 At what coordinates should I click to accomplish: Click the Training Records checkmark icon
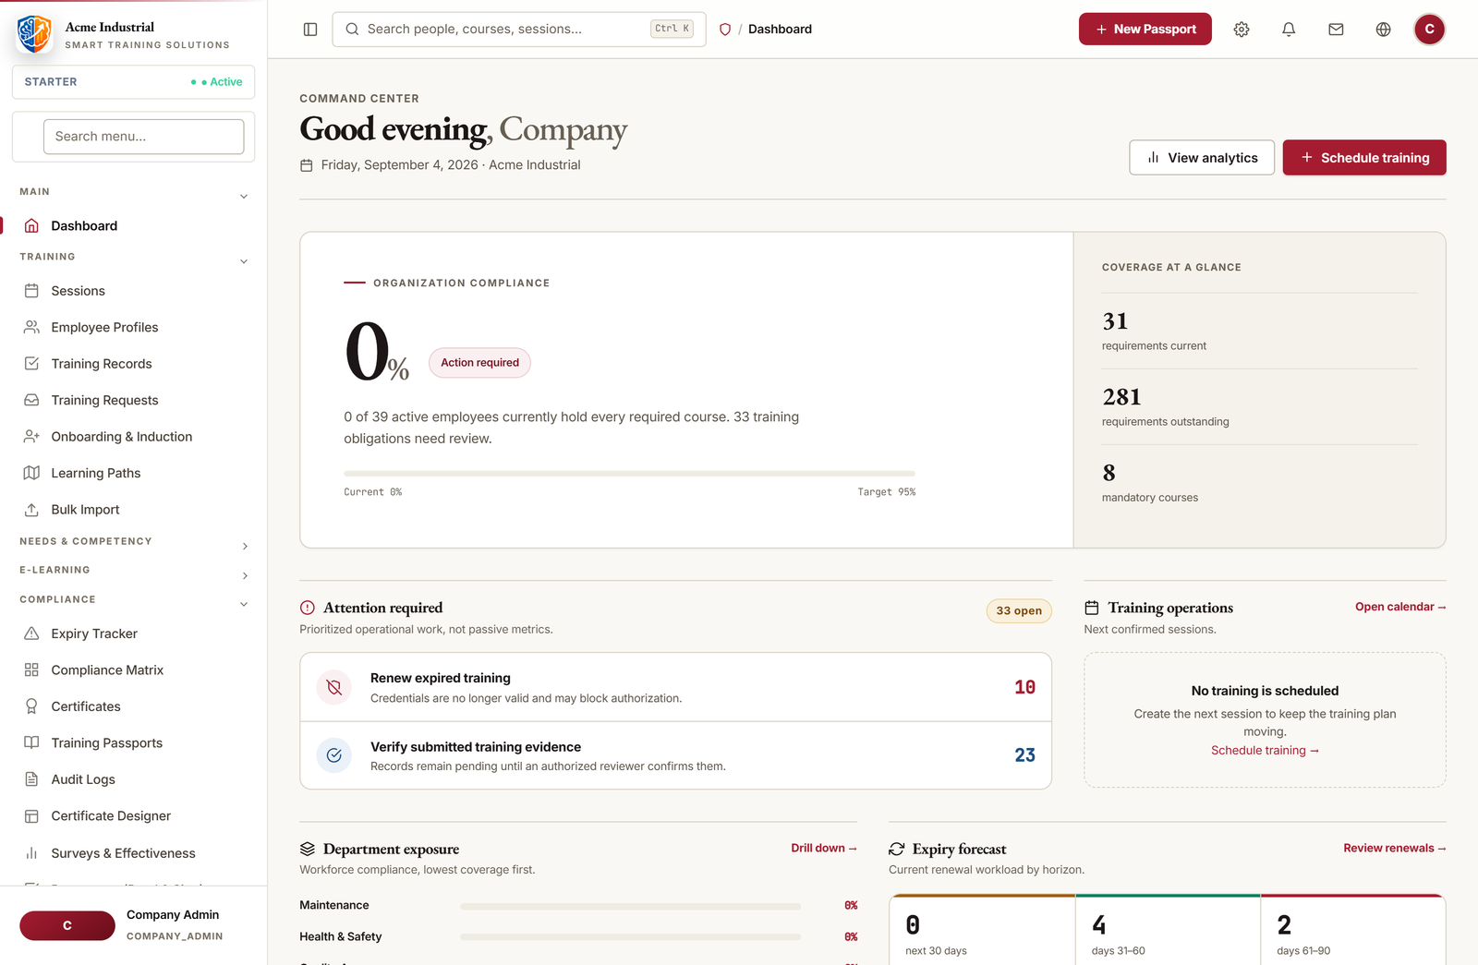pyautogui.click(x=31, y=364)
